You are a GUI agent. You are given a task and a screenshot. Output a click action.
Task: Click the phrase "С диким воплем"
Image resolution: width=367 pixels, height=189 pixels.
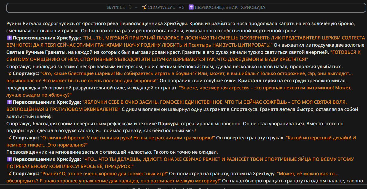point(138,110)
